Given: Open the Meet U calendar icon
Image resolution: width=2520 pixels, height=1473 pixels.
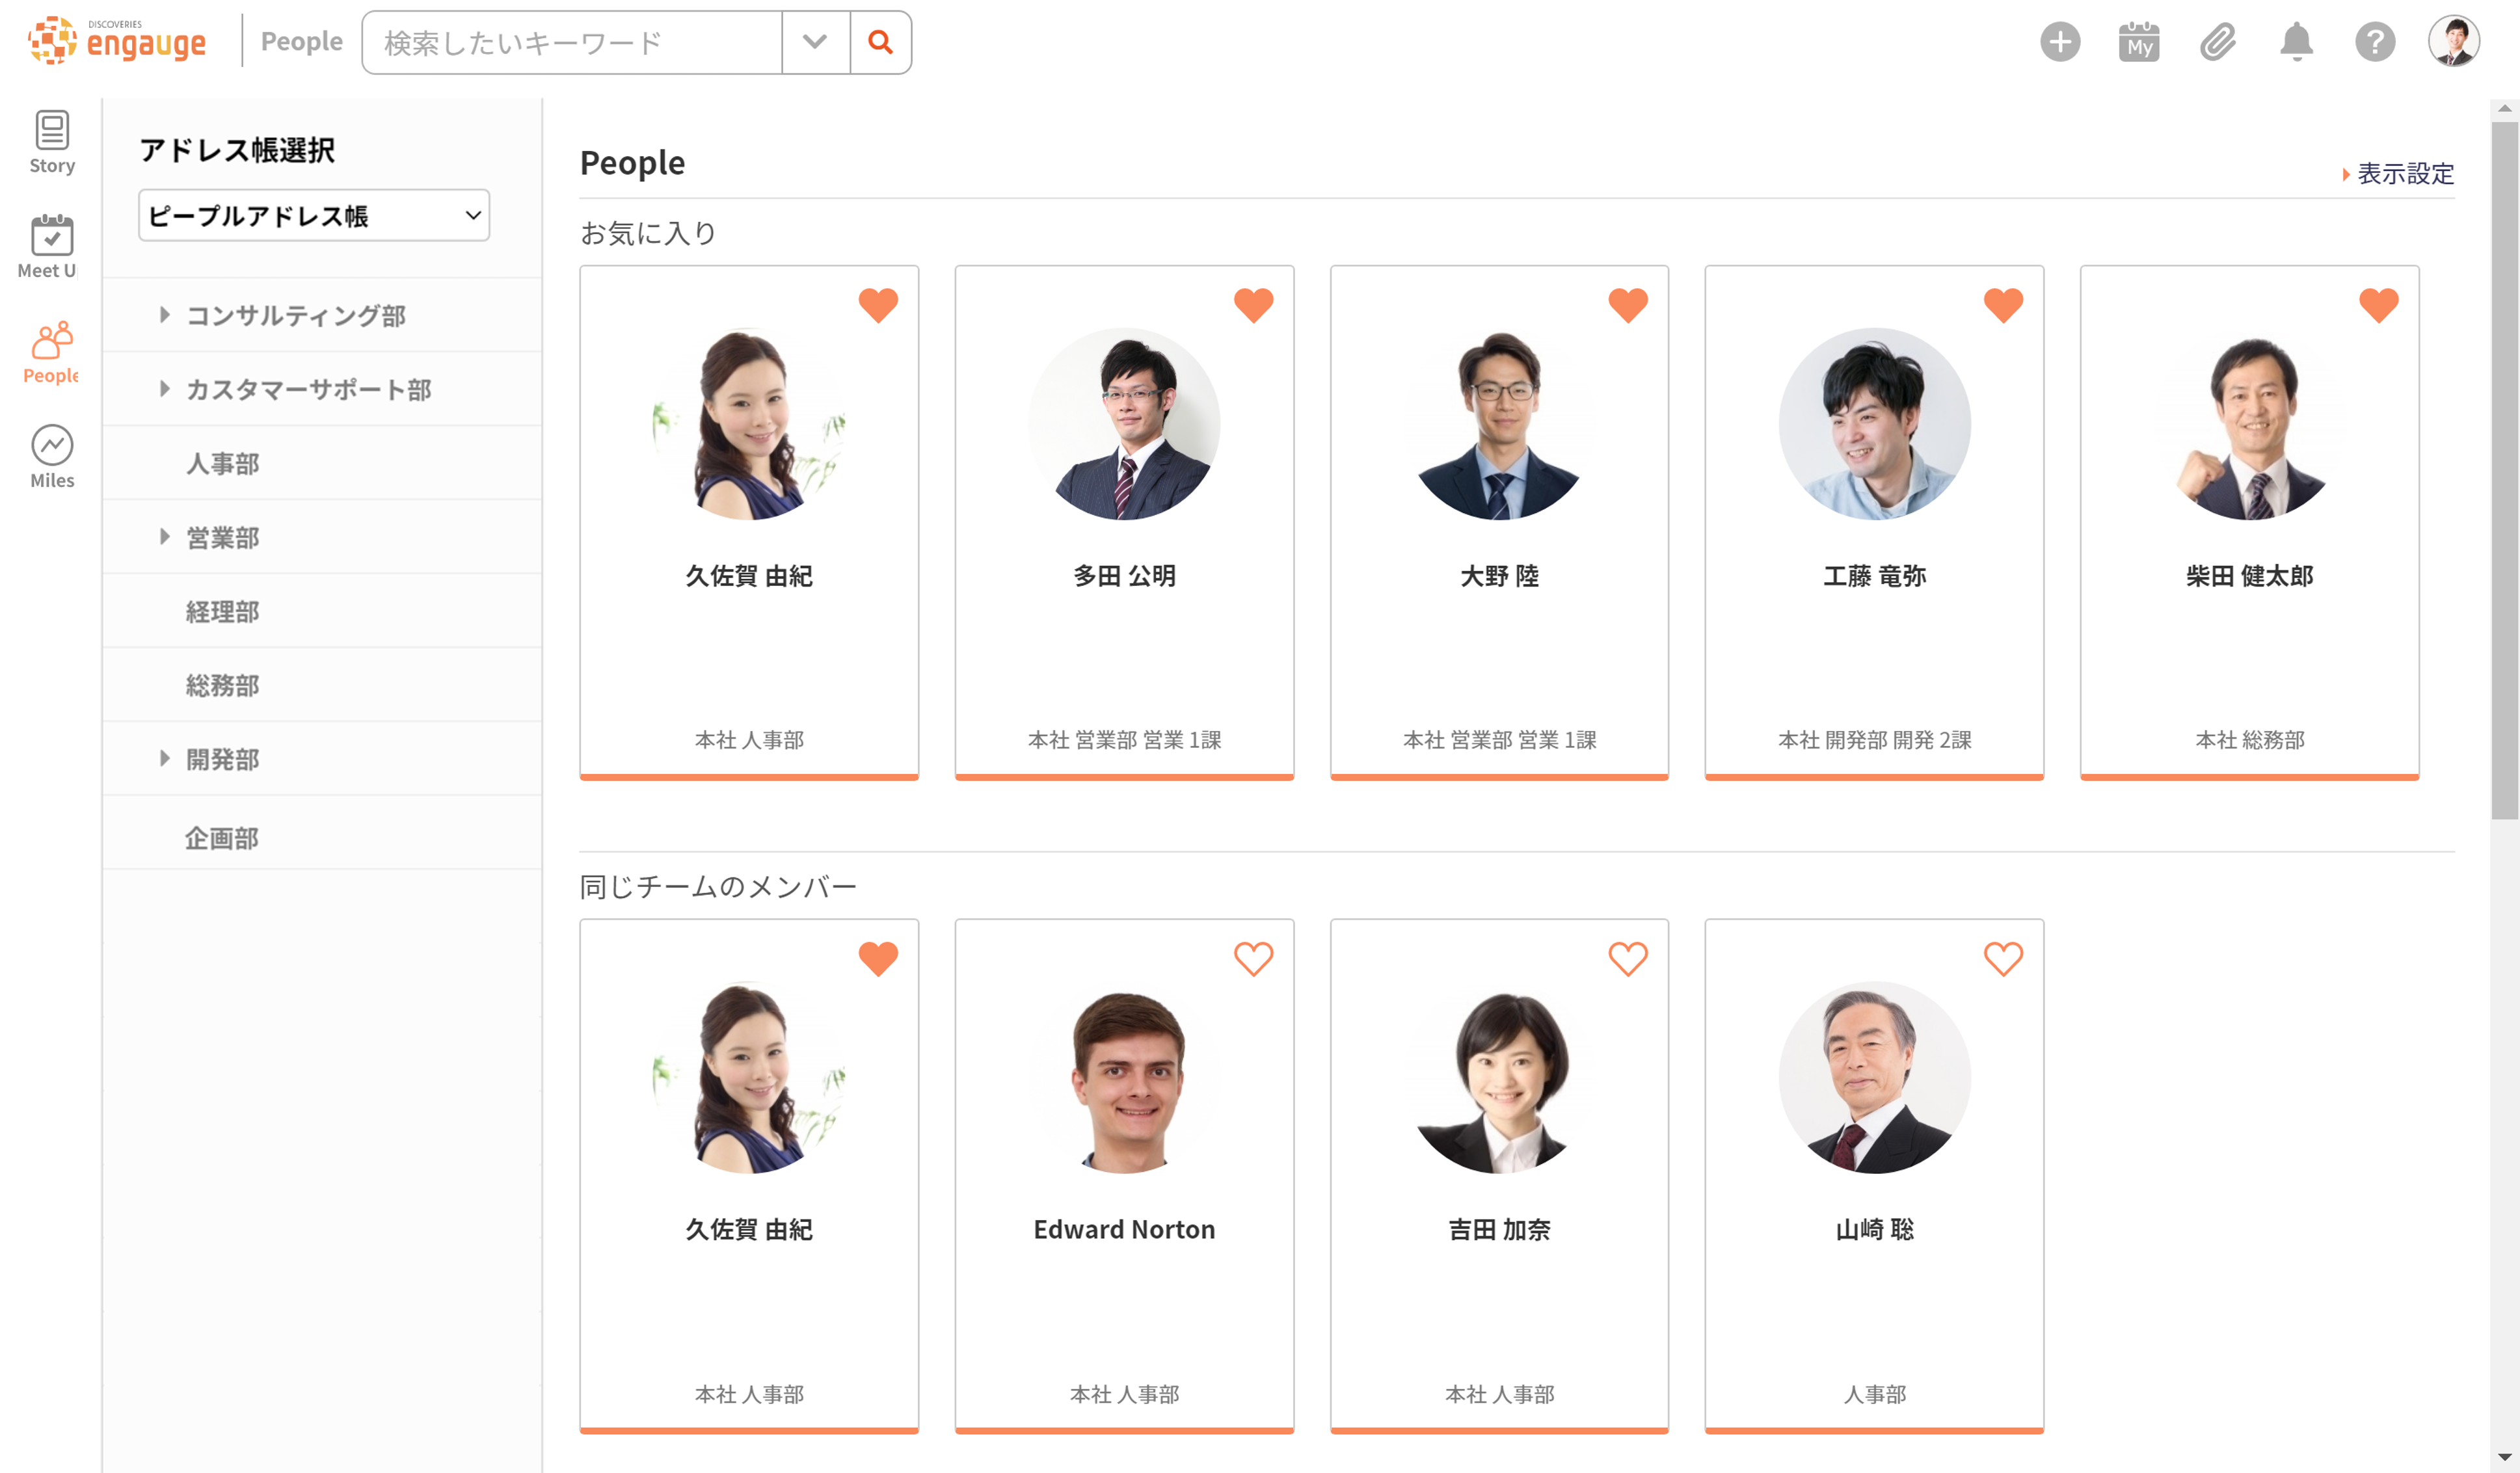Looking at the screenshot, I should (52, 246).
